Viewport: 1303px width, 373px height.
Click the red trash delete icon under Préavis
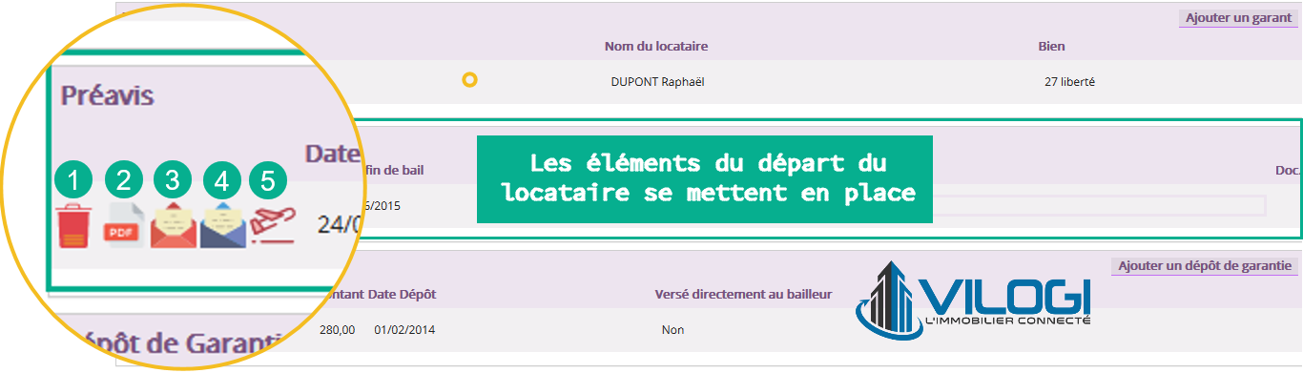pos(73,225)
